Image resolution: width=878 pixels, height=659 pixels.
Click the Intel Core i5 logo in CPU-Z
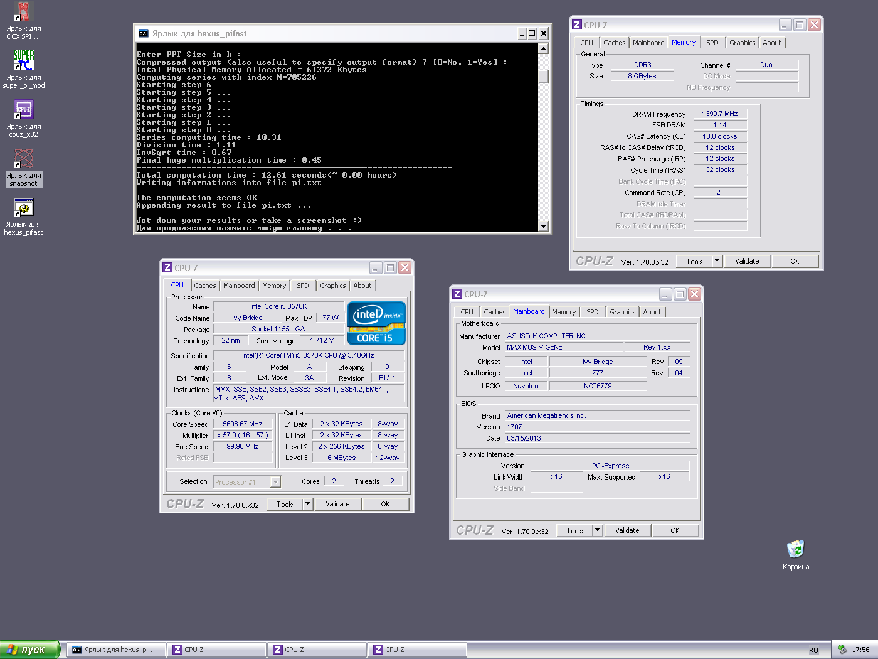(376, 323)
